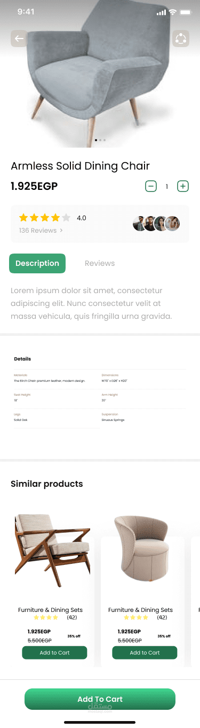200x728 pixels.
Task: Decrease quantity with the minus icon
Action: [x=151, y=186]
